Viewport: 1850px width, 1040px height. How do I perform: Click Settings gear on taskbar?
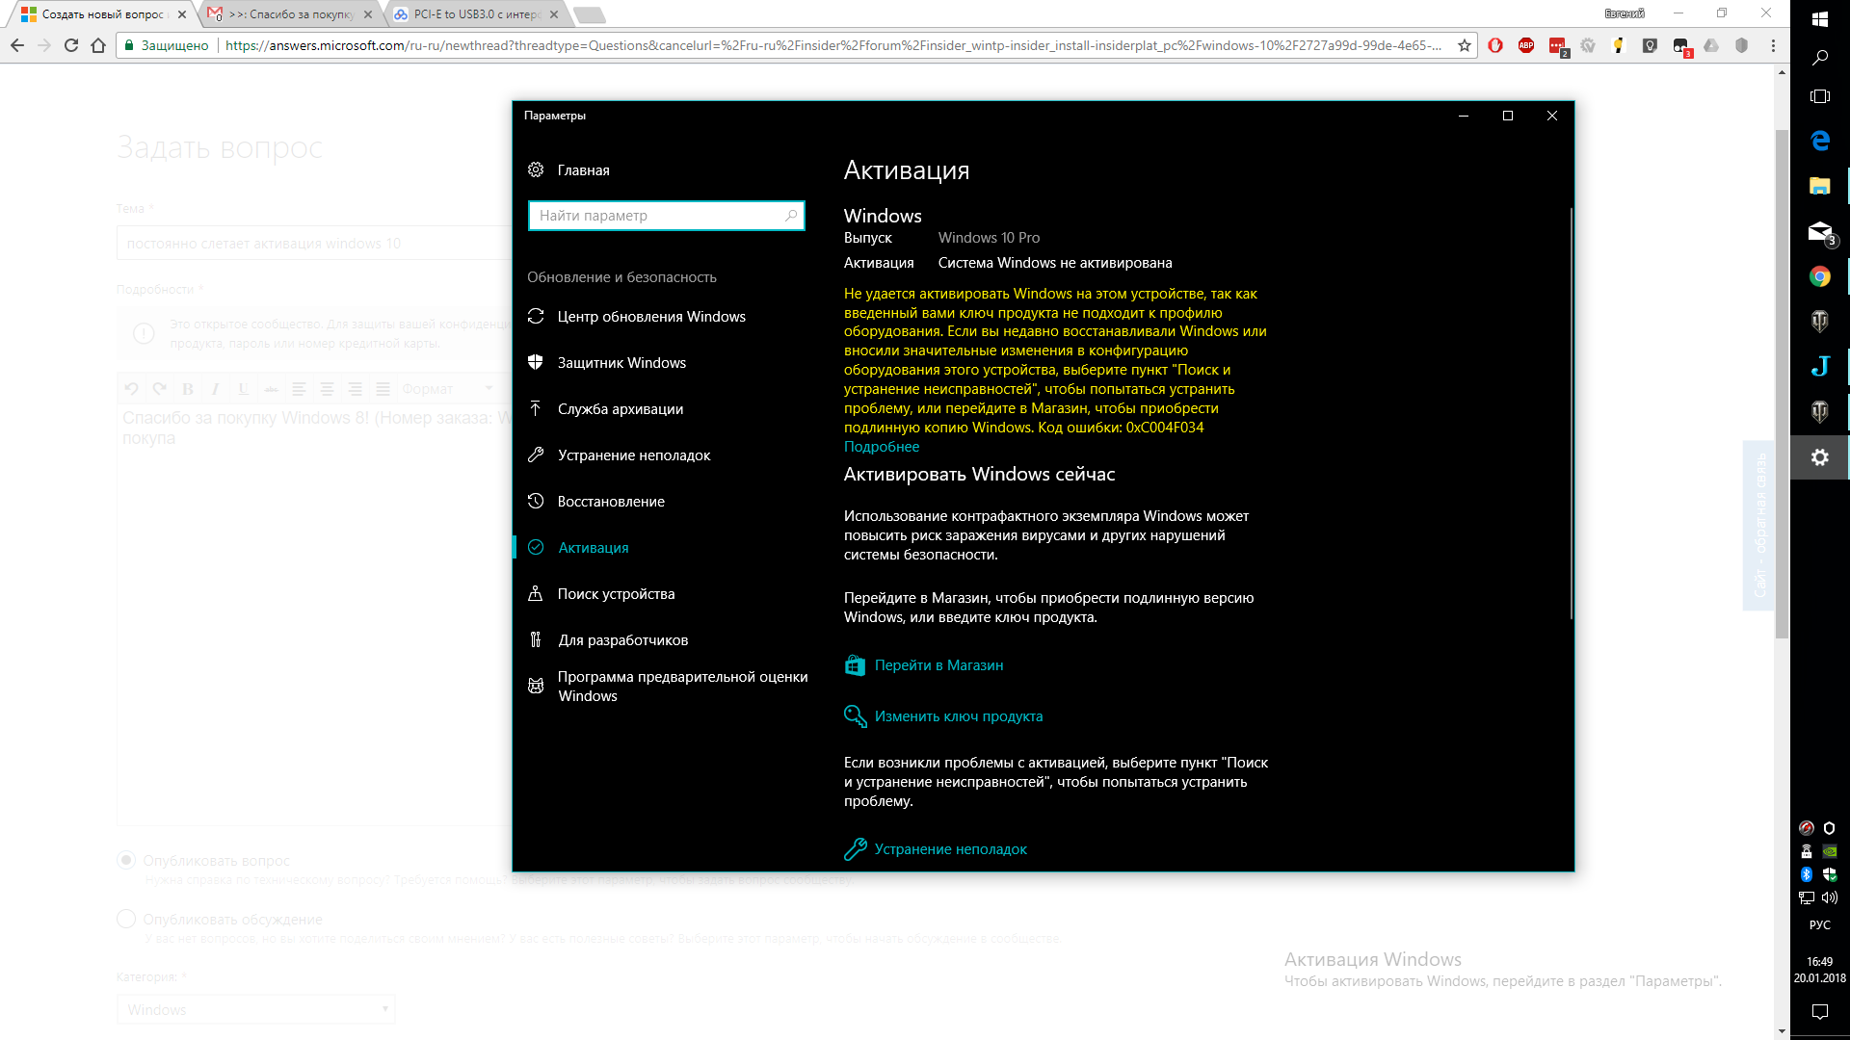(1820, 457)
